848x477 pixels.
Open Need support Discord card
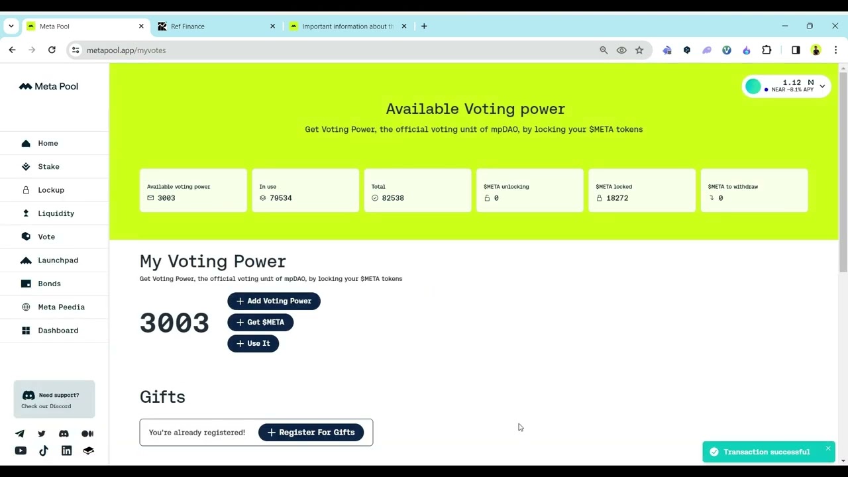[x=54, y=399]
